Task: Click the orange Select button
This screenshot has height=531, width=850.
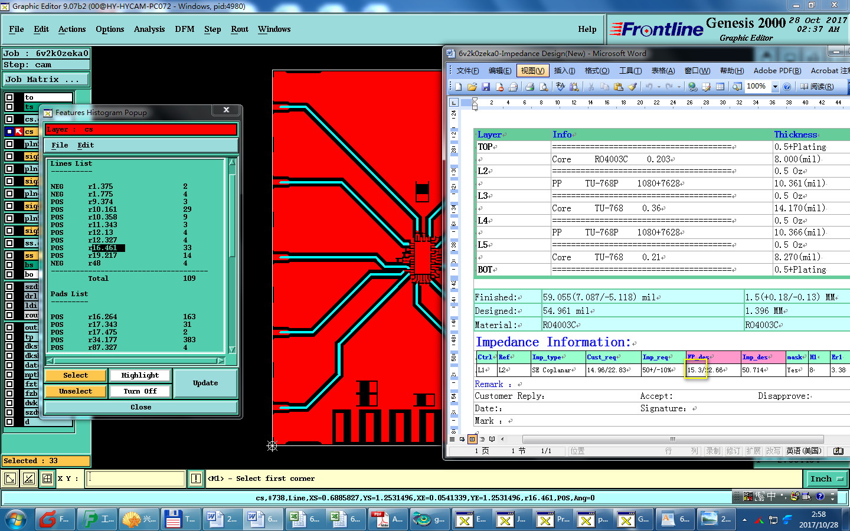Action: (x=76, y=375)
